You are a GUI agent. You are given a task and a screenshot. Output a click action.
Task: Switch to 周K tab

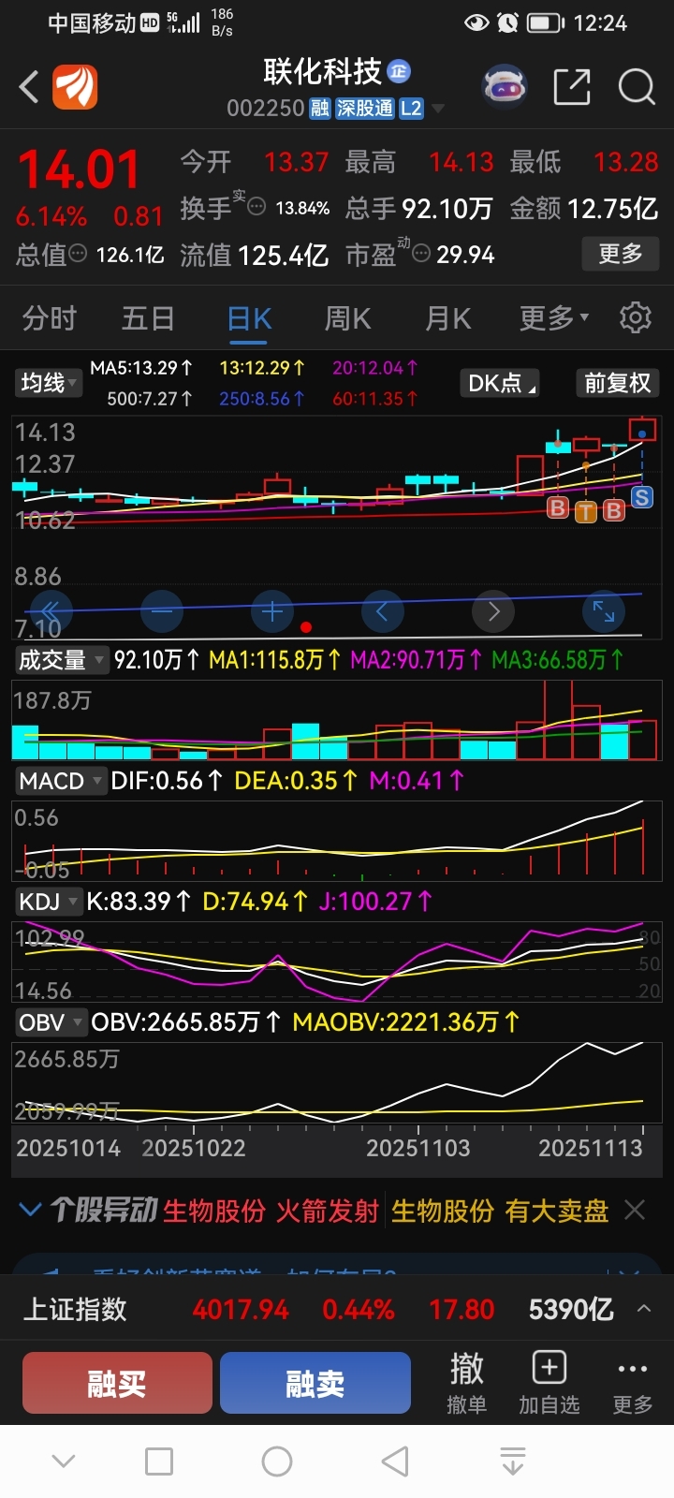[x=348, y=318]
